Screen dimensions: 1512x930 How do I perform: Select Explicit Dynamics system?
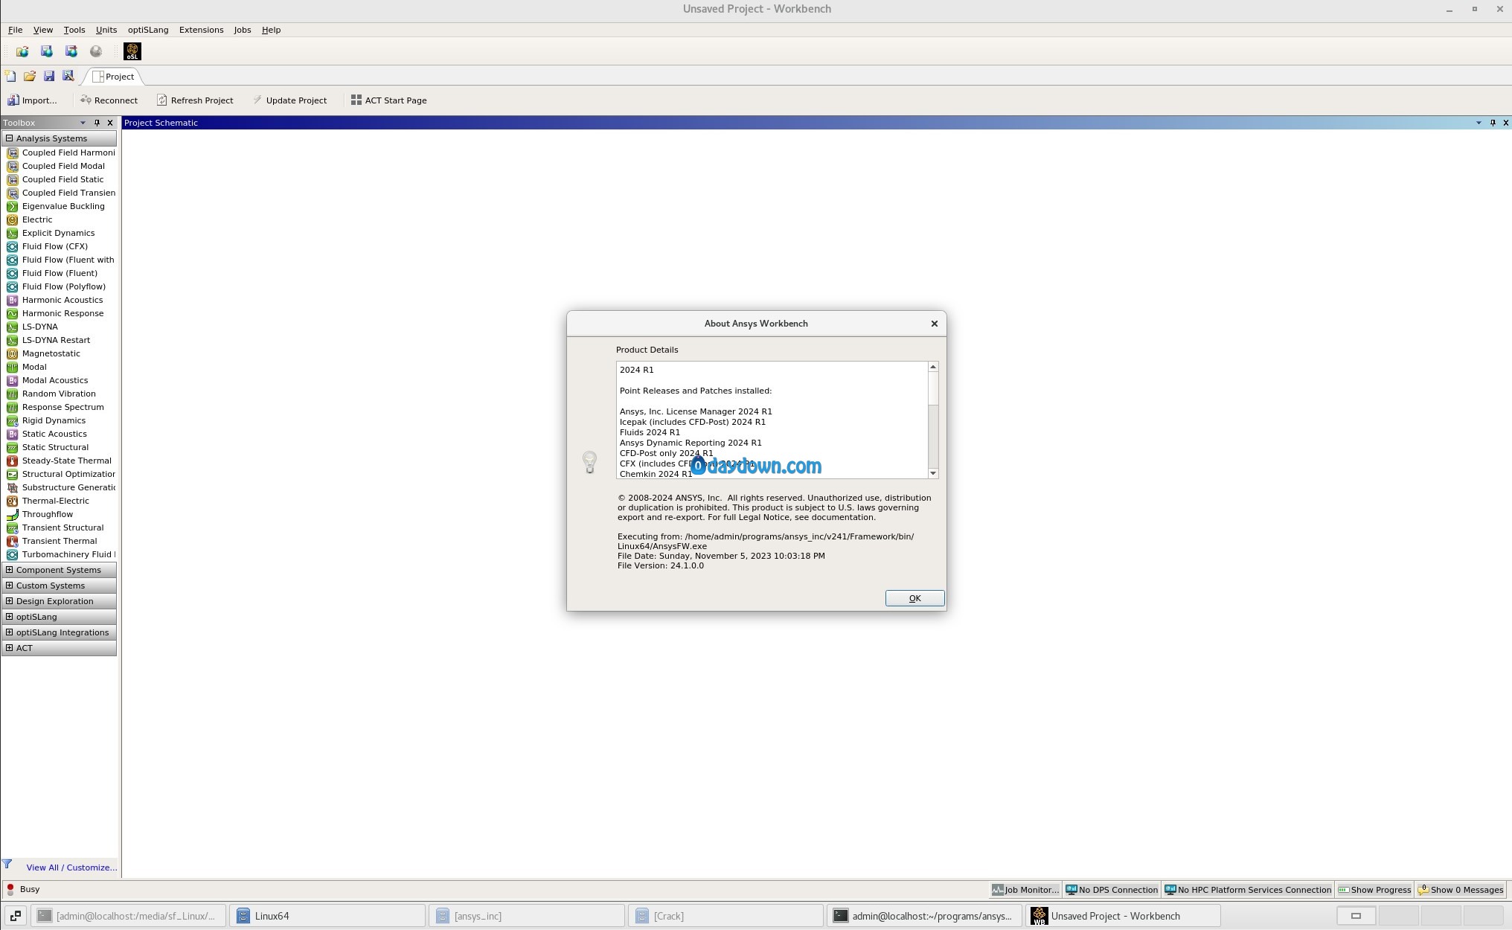60,233
